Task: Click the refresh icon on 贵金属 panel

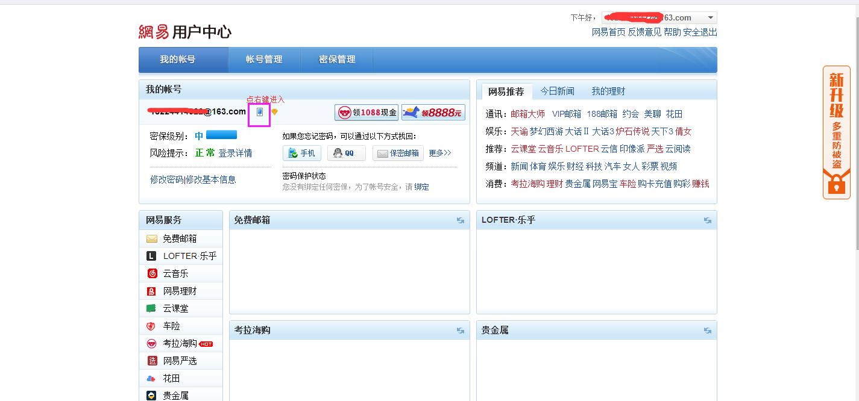Action: (707, 331)
